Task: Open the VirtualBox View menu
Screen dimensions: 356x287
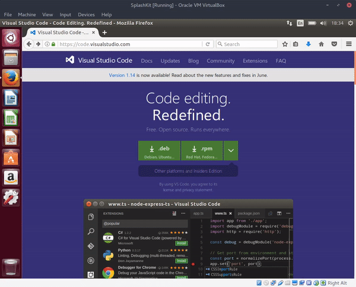Action: click(47, 15)
